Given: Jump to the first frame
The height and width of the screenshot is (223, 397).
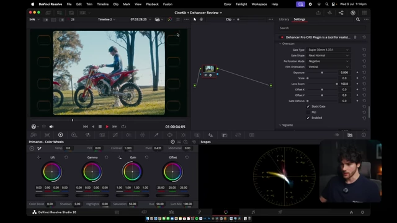Looking at the screenshot, I should coord(86,126).
